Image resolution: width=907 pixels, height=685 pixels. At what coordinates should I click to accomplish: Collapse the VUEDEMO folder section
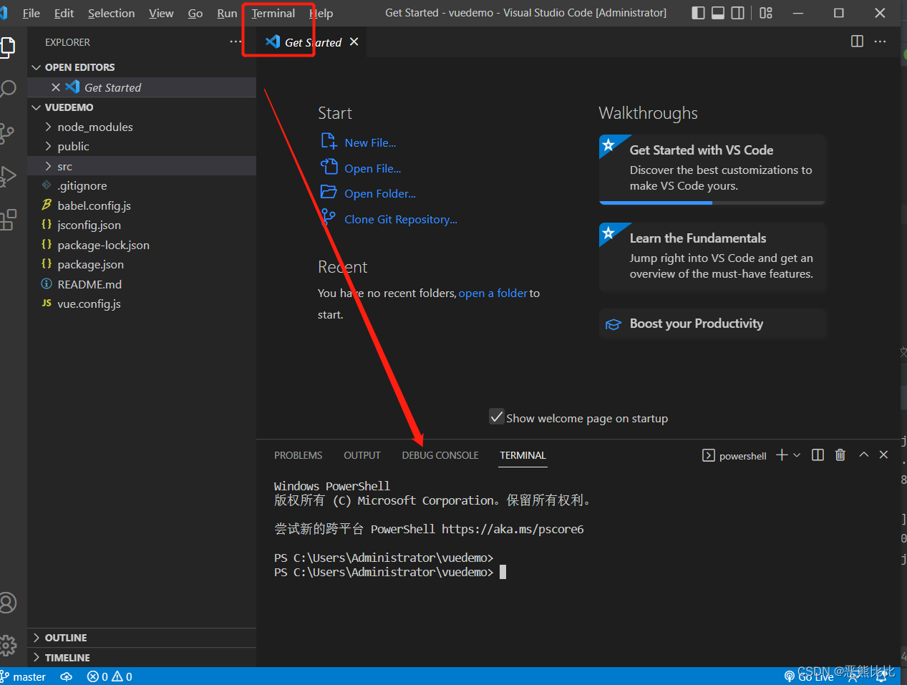(142, 107)
